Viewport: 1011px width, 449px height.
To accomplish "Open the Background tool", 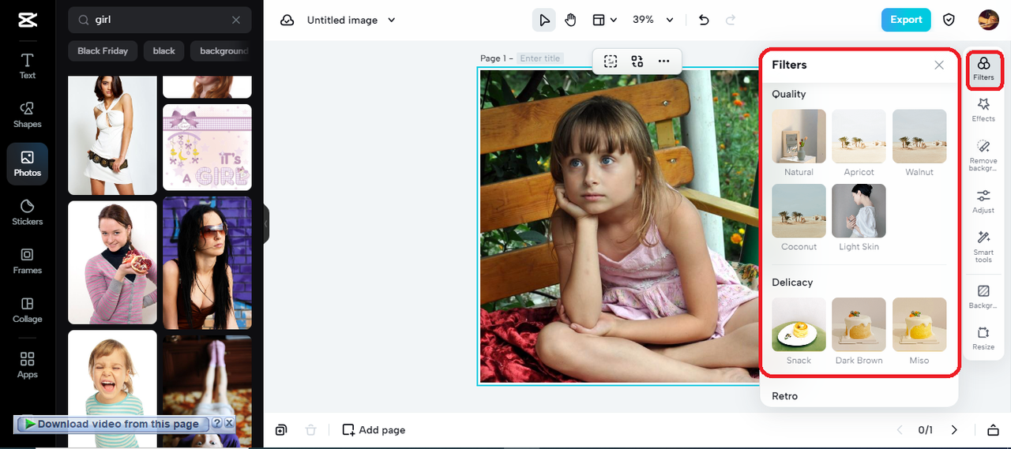I will pos(983,297).
